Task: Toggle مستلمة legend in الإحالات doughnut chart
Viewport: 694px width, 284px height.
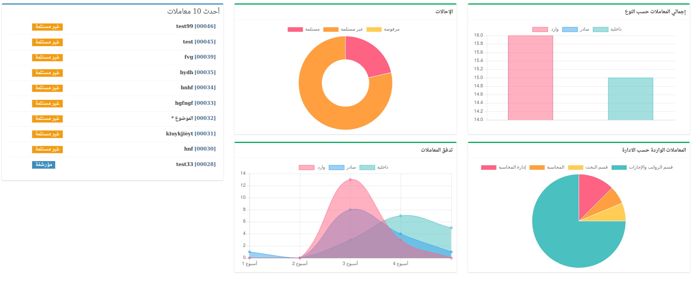Action: click(x=304, y=29)
